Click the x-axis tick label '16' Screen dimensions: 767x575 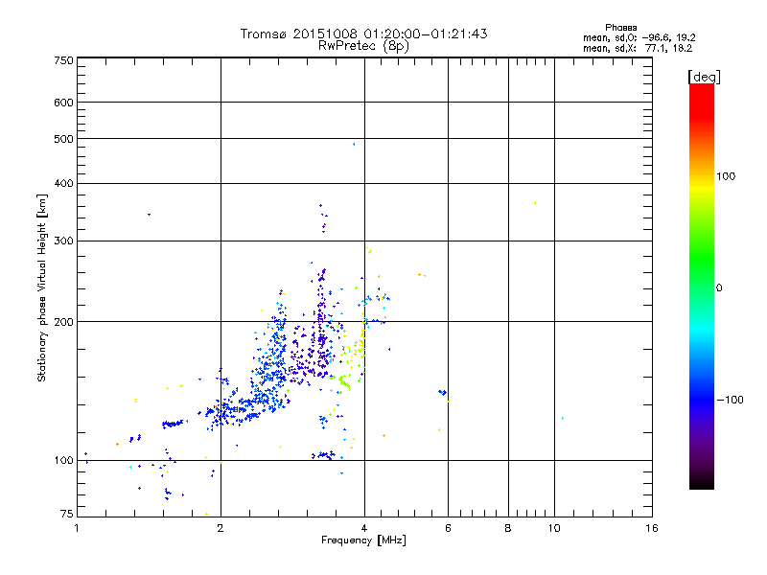[x=652, y=528]
